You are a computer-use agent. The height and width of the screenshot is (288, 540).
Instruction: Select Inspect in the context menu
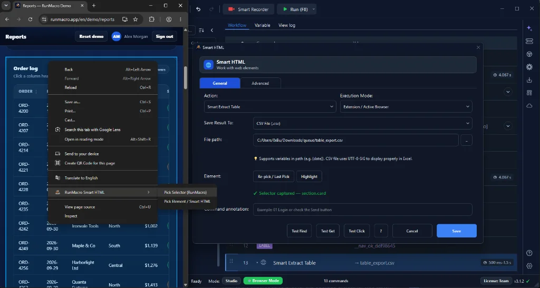(103, 216)
